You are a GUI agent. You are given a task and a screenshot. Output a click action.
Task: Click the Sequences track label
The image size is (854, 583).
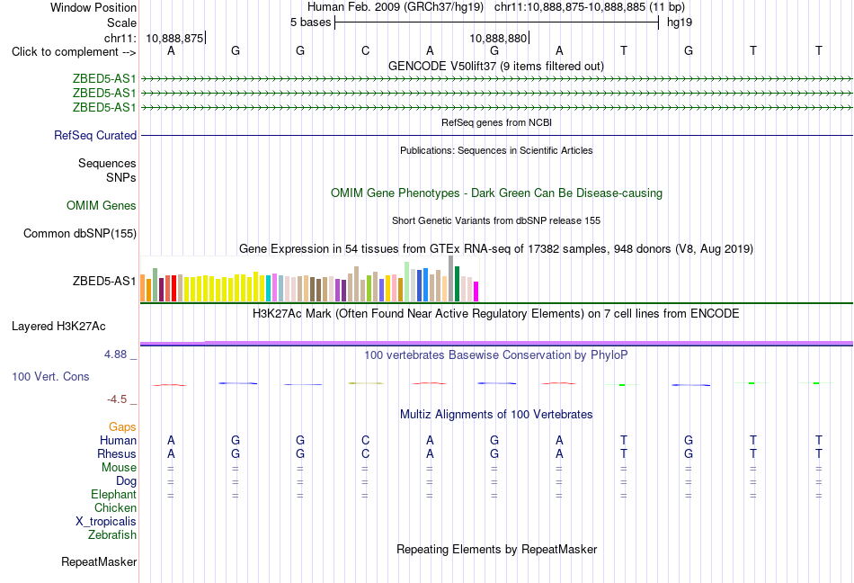tap(107, 163)
